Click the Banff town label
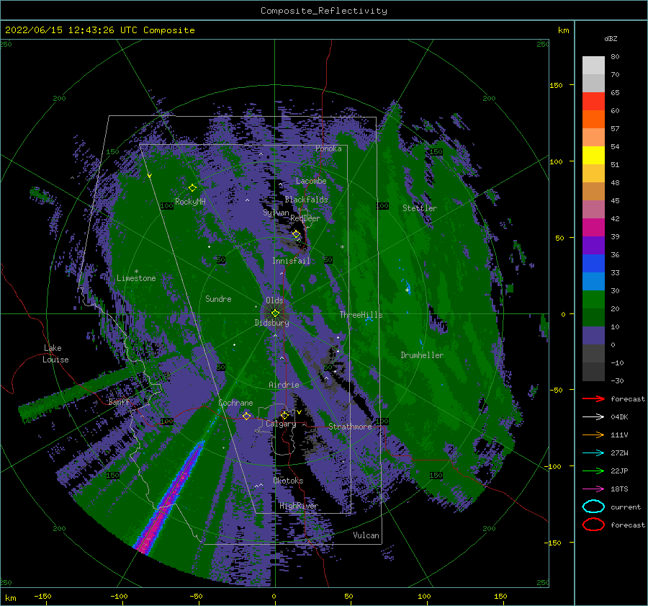This screenshot has width=648, height=606. pyautogui.click(x=119, y=402)
